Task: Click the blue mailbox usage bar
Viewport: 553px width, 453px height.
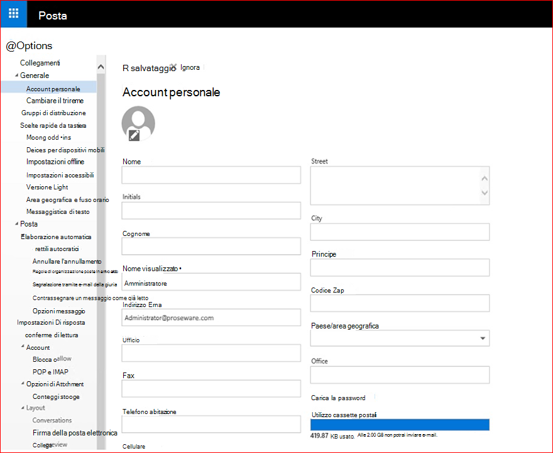Action: pyautogui.click(x=400, y=425)
